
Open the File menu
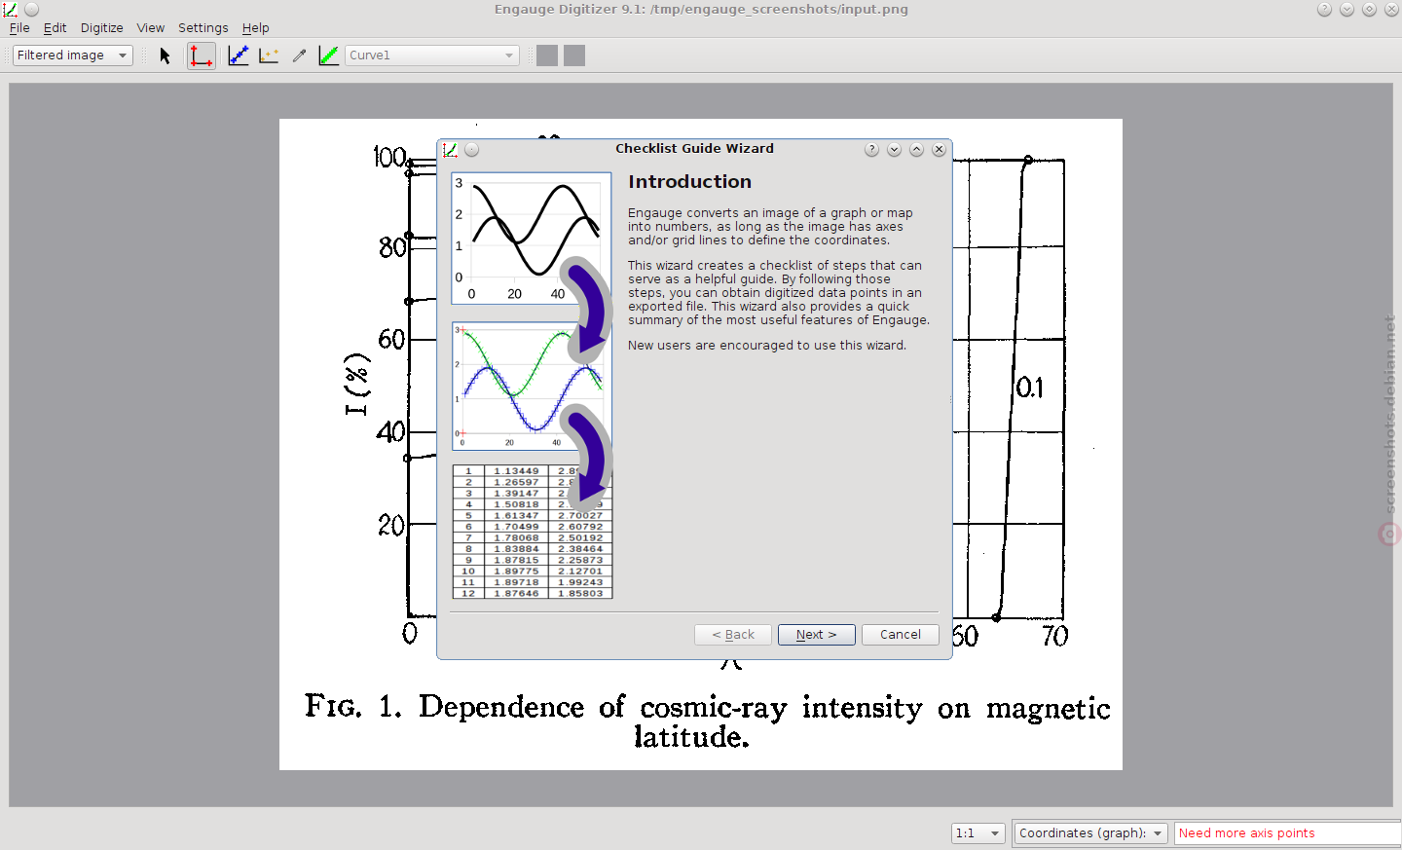pos(19,28)
